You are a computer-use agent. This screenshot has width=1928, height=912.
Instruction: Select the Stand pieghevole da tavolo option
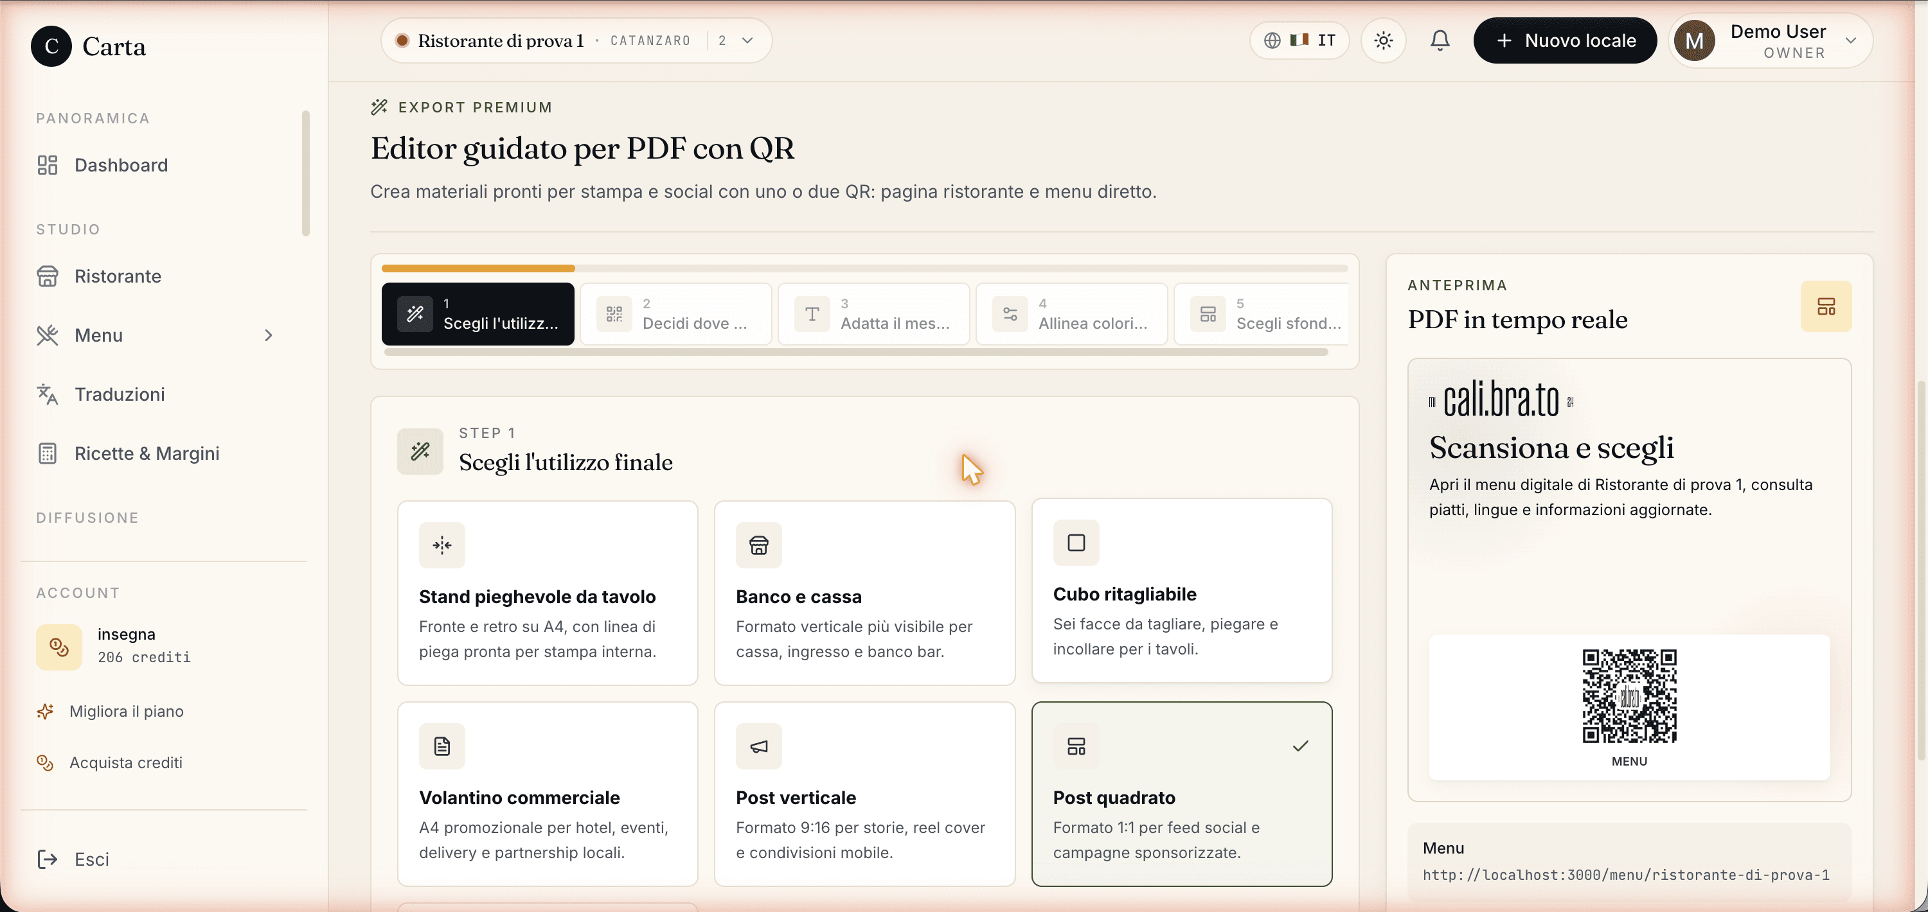pos(547,593)
